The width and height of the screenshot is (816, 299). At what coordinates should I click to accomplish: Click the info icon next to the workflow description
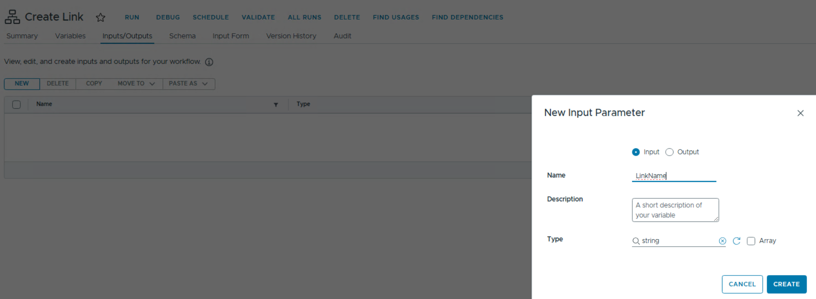(x=209, y=62)
